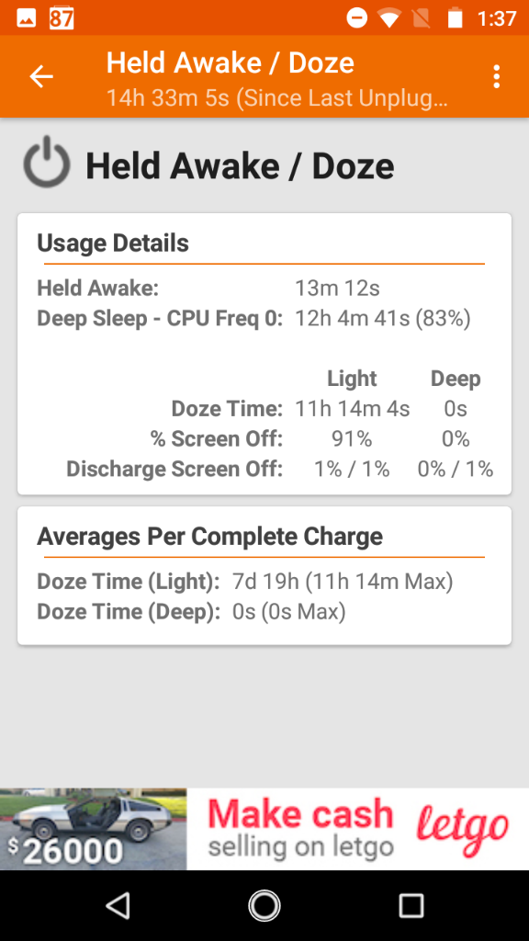Tap the $26000 car thumbnail in ad
This screenshot has height=941, width=529.
93,829
